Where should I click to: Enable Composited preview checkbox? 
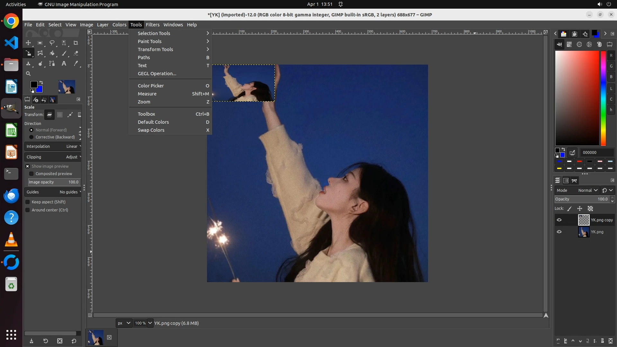(31, 174)
